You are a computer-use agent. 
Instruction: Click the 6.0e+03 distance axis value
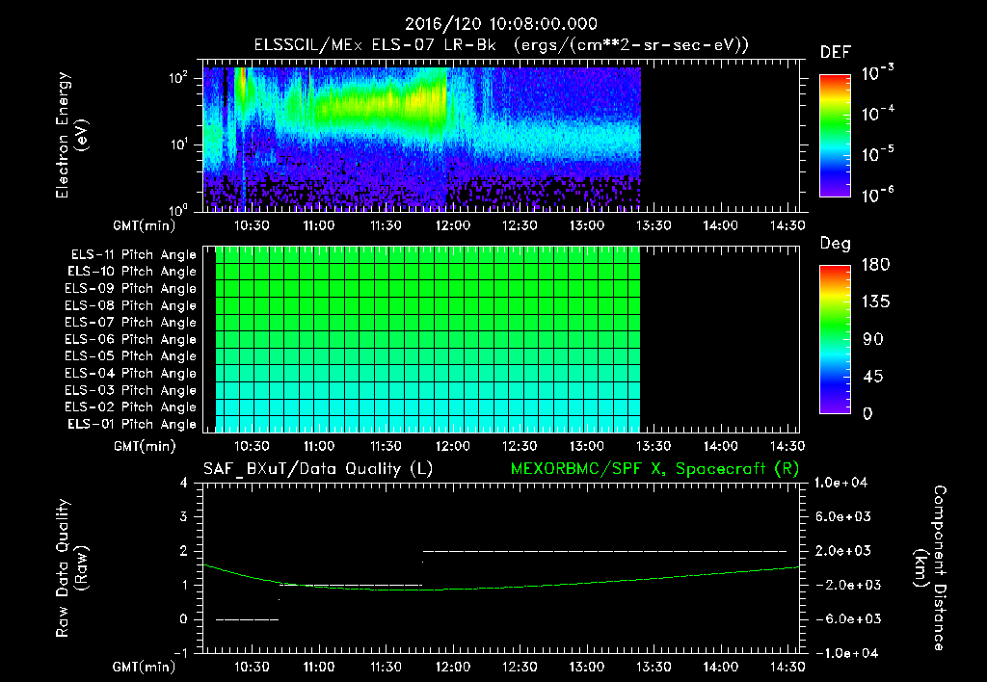pos(843,517)
